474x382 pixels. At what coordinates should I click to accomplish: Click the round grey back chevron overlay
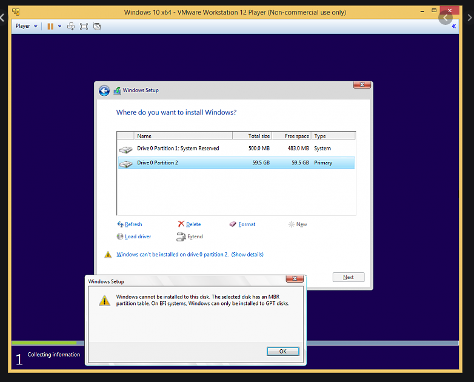(446, 18)
